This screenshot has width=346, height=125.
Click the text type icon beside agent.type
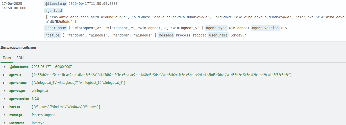point(4,91)
